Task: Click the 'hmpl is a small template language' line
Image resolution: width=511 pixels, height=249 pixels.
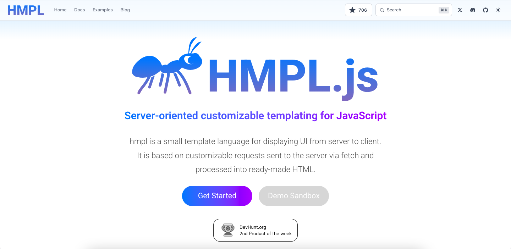Action: (x=255, y=141)
